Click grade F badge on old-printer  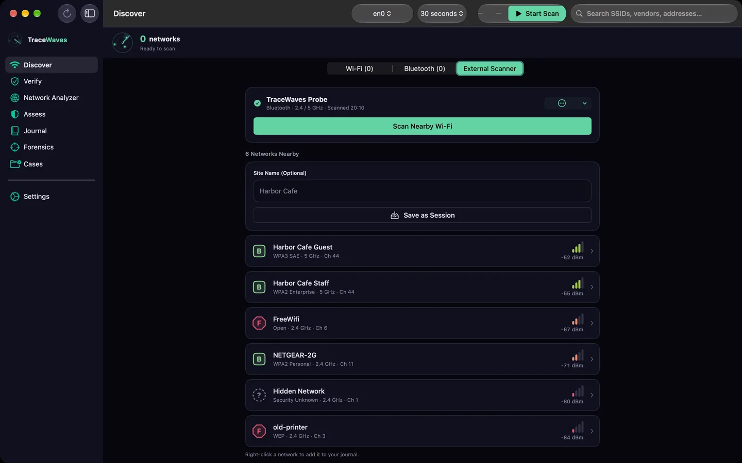point(259,431)
